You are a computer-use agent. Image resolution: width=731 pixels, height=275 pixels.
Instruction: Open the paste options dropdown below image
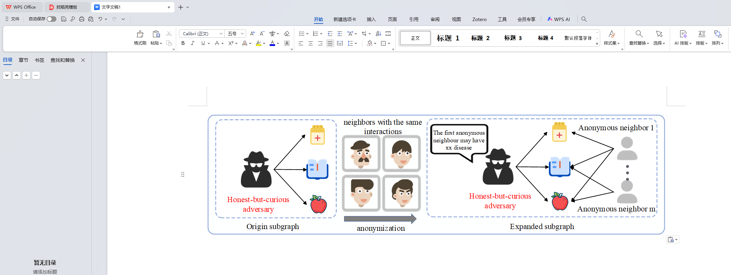(673, 239)
